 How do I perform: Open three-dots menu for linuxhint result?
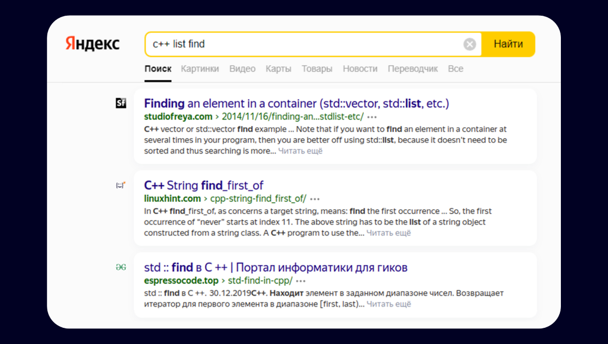click(x=315, y=199)
